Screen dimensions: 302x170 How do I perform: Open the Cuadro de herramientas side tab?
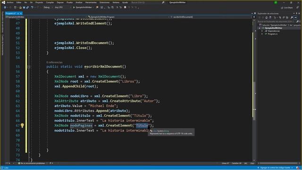coord(3,45)
